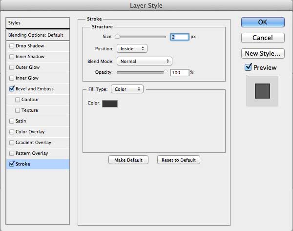Click the Cancel button
The image size is (293, 231).
click(263, 38)
